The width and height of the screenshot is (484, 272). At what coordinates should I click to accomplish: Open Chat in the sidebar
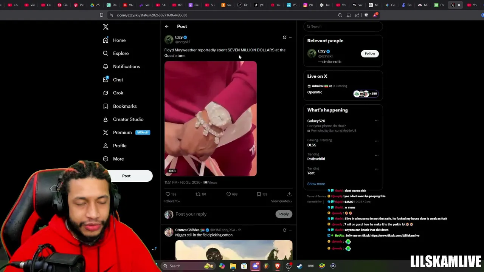click(x=113, y=80)
